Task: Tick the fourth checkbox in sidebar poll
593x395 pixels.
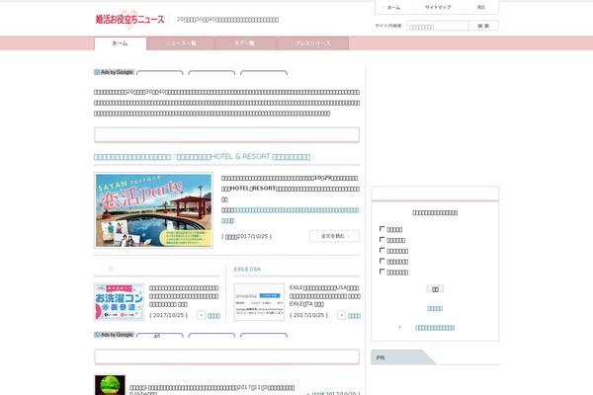Action: click(x=381, y=261)
